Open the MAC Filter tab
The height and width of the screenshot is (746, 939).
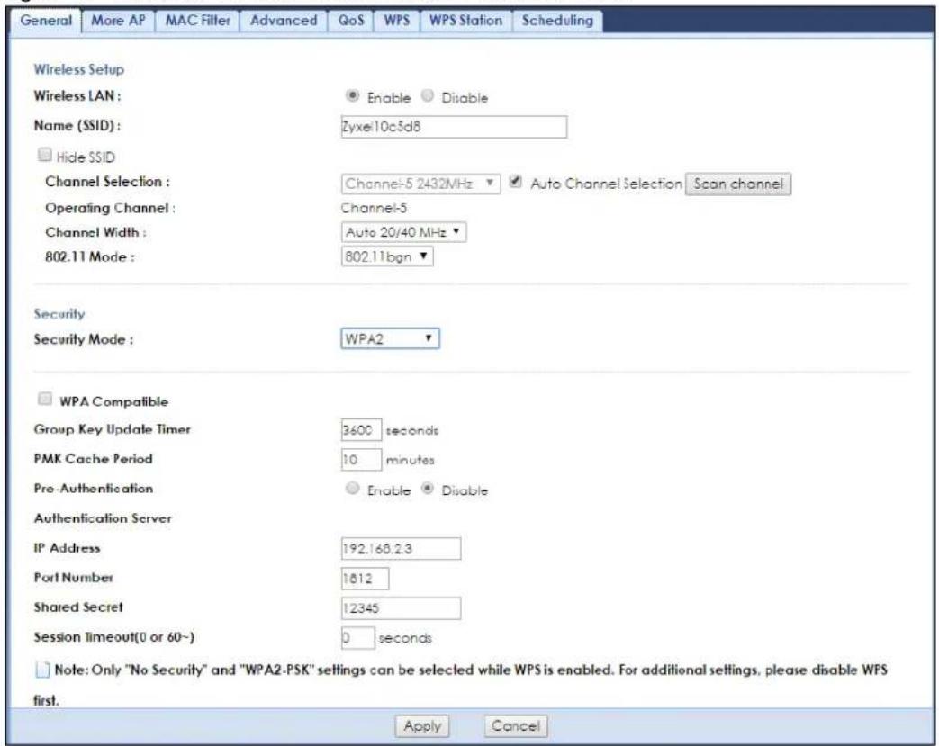(x=198, y=21)
